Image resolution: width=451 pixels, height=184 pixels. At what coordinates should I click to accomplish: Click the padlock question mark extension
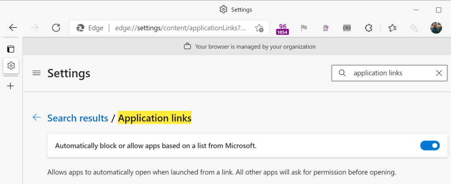point(325,28)
